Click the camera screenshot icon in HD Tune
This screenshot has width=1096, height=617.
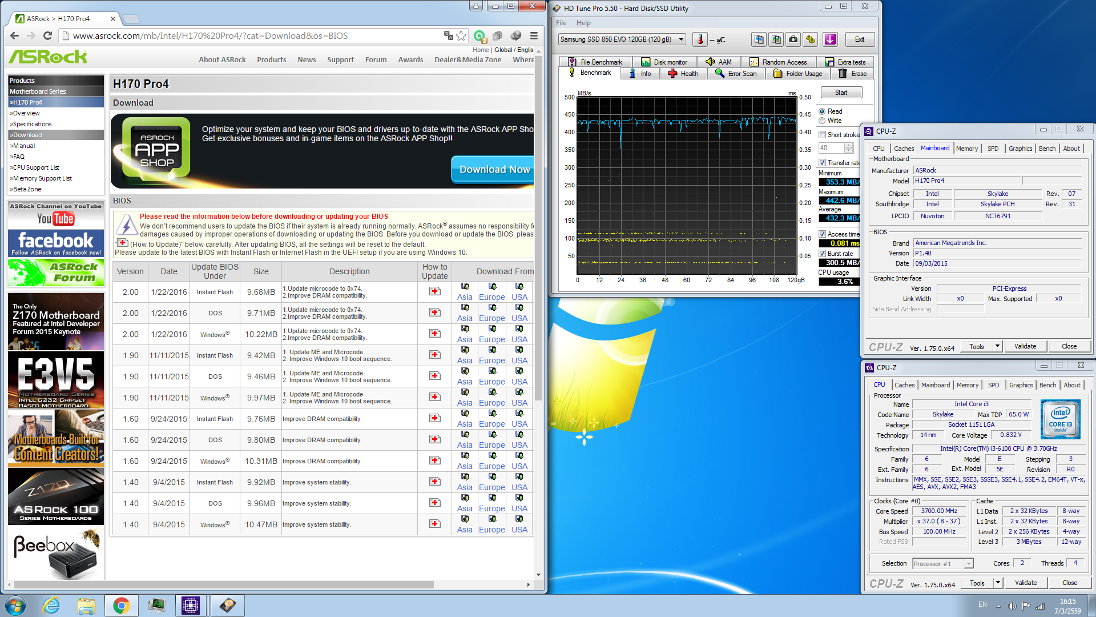point(793,39)
